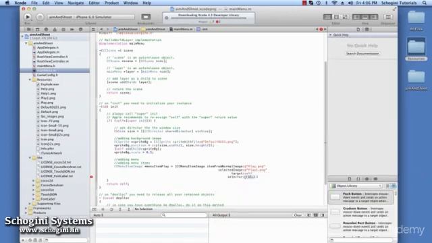
Task: Stop the running app with Stop button
Action: (x=40, y=17)
